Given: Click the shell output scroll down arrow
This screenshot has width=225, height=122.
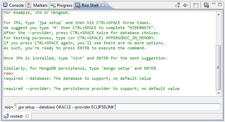Looking at the screenshot, I should (x=219, y=93).
